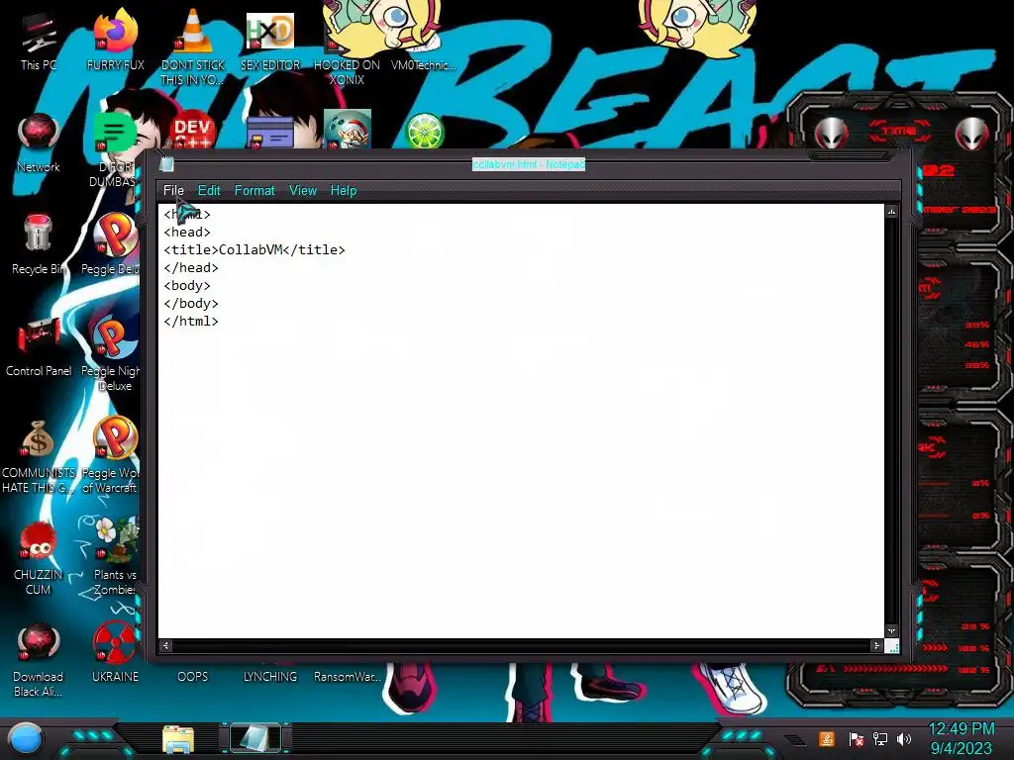Select the Peggle World of Warcraft icon

click(113, 456)
